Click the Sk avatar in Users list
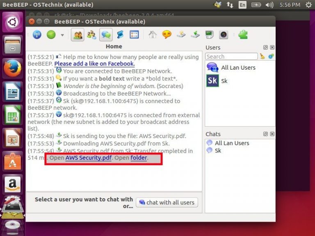Viewport: 315px width, 236px height. coord(212,81)
